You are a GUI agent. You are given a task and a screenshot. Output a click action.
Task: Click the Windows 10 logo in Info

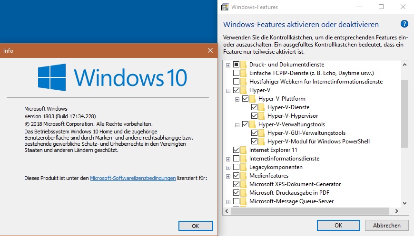tap(112, 77)
